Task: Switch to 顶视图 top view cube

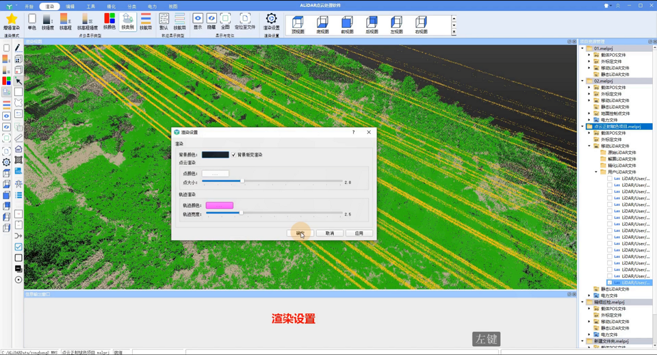Action: coord(298,23)
